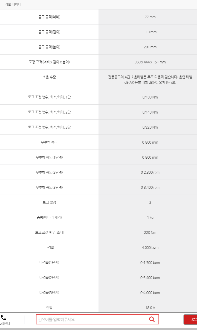Viewport: 197px width, 330px height.
Task: Click the 0-3,400 rpm speed value
Action: 150,188
